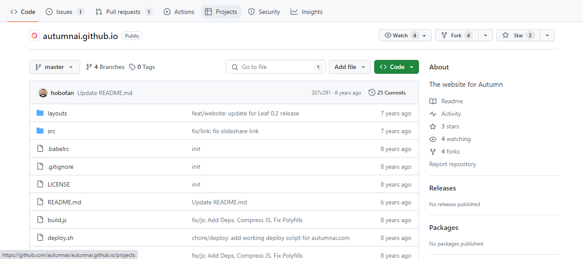
Task: Open the README.md file
Action: pyautogui.click(x=64, y=202)
